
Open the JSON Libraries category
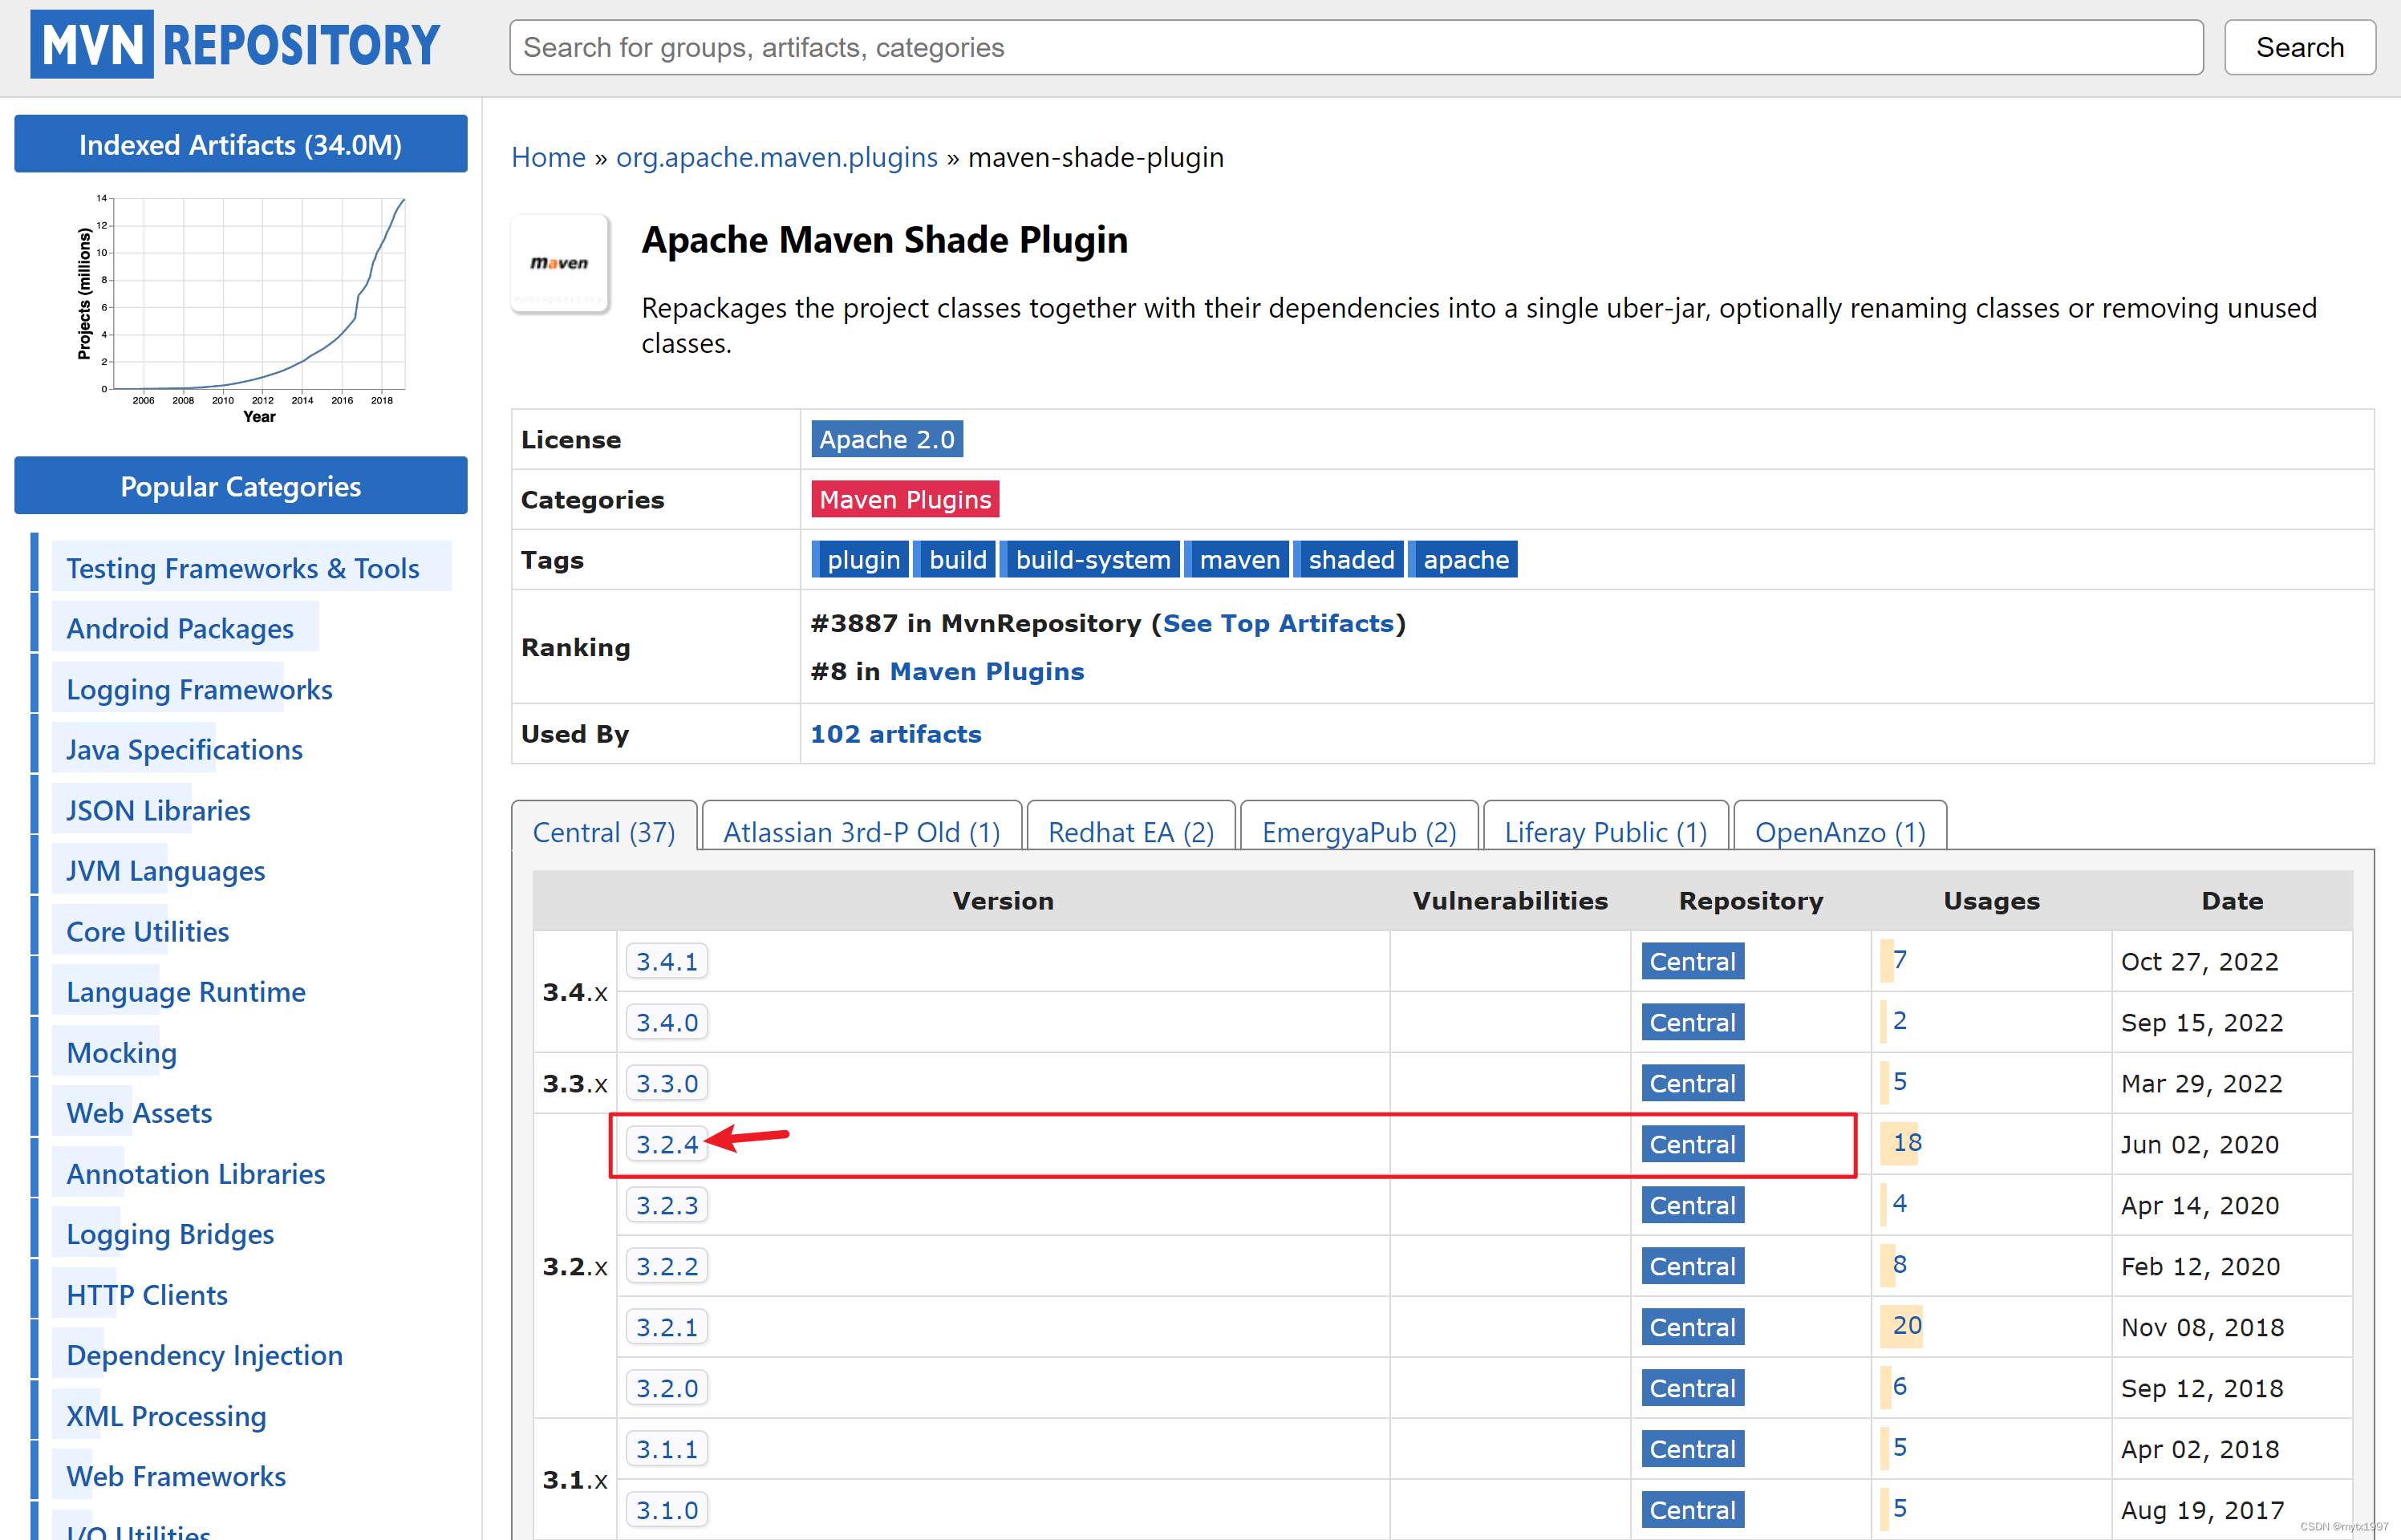pyautogui.click(x=158, y=810)
